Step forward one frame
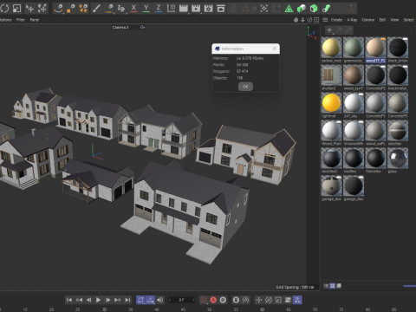 pos(107,300)
